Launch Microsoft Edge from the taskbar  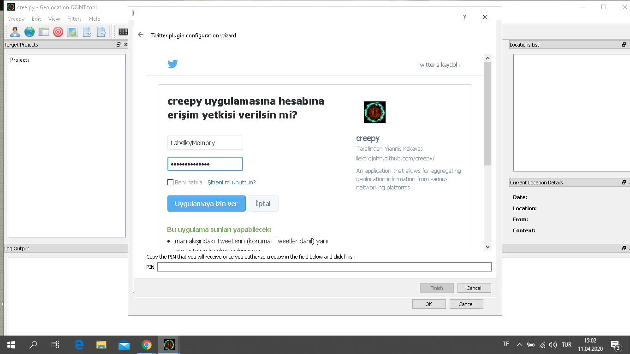(x=79, y=345)
